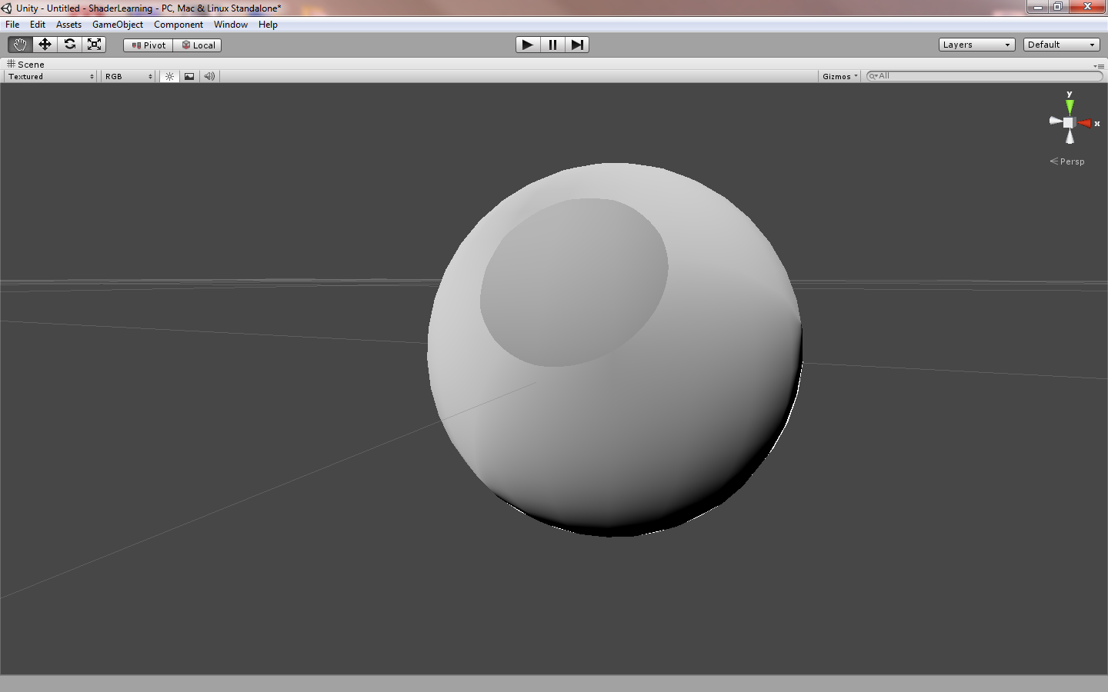The image size is (1108, 692).
Task: Minimize the Unity window
Action: (x=1037, y=7)
